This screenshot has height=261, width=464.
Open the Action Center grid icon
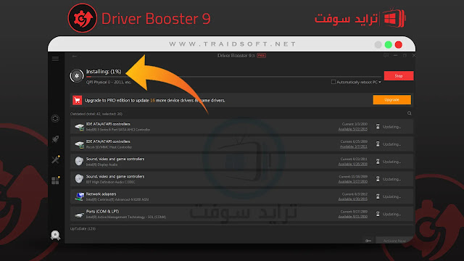point(55,181)
